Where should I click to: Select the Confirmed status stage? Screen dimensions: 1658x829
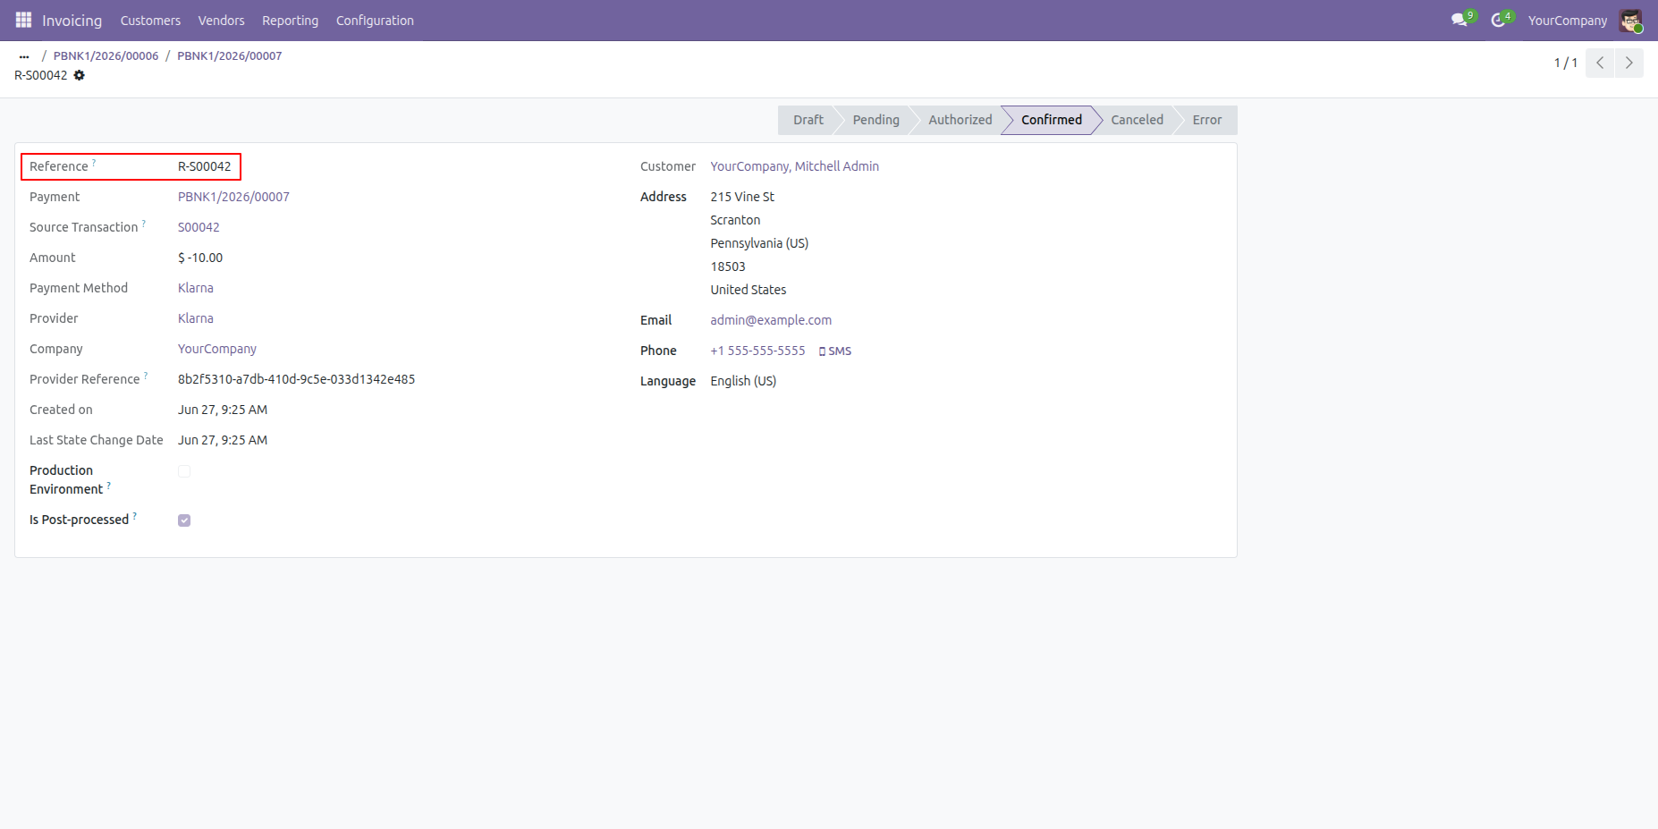click(1051, 120)
